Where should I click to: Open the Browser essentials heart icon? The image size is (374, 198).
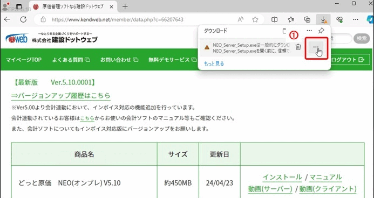(x=339, y=19)
